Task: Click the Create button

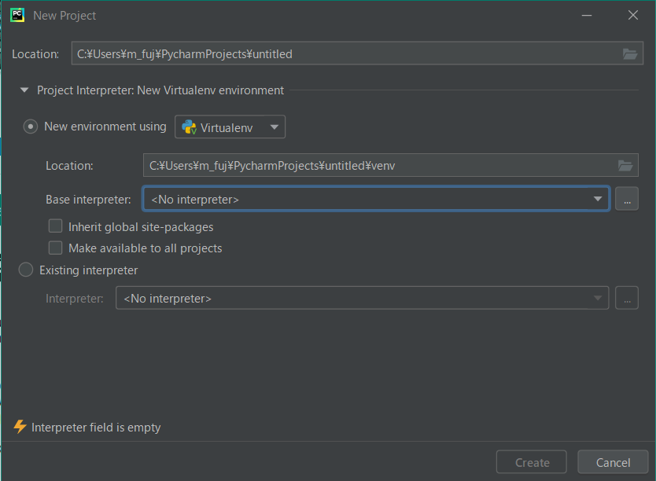Action: (531, 462)
